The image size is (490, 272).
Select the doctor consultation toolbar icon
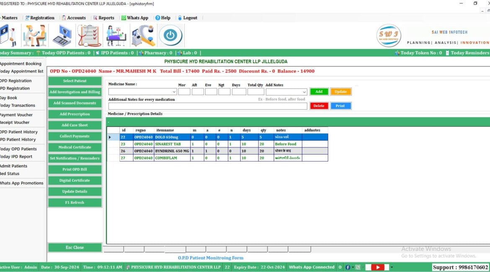point(34,35)
